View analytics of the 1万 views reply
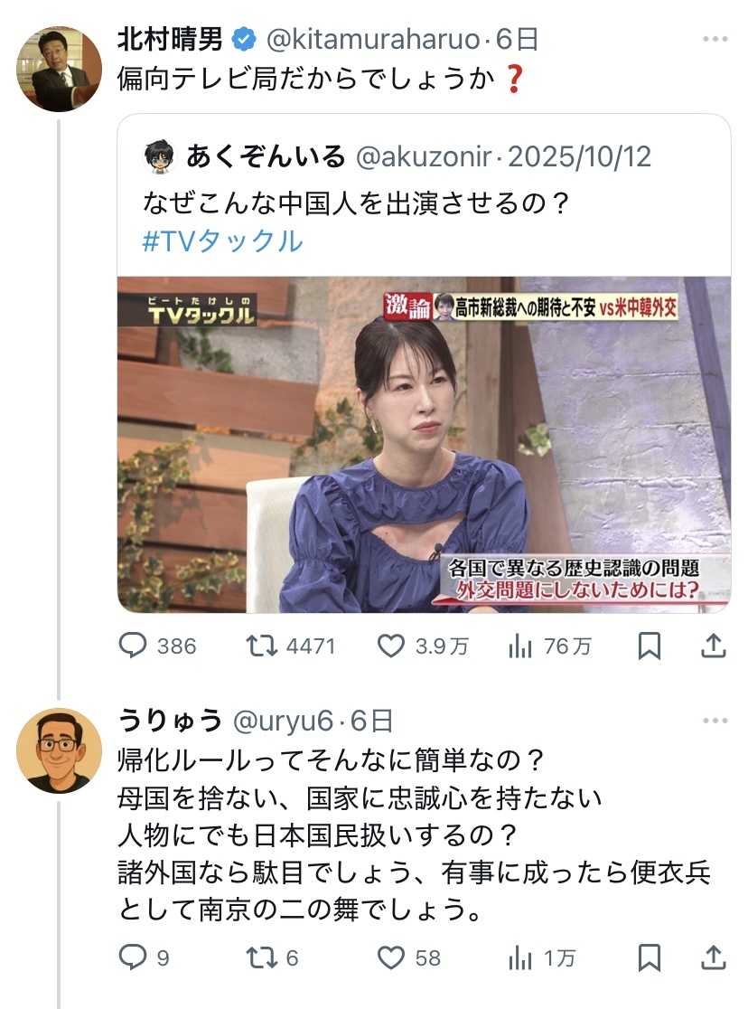 tap(520, 957)
